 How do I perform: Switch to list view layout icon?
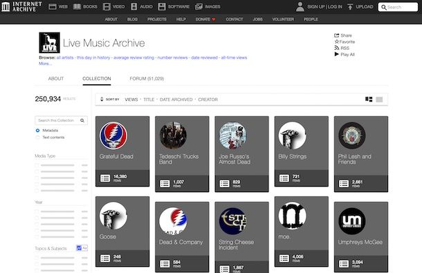[379, 100]
